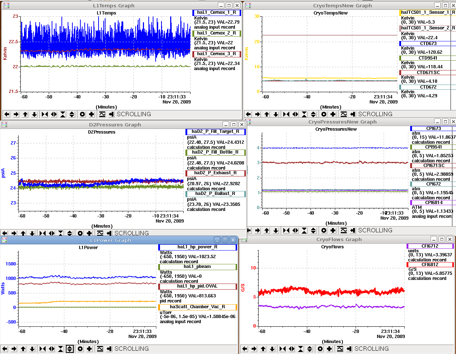Select the haL1_hp_pid.OVAL curve legend
The width and height of the screenshot is (456, 354).
click(198, 286)
